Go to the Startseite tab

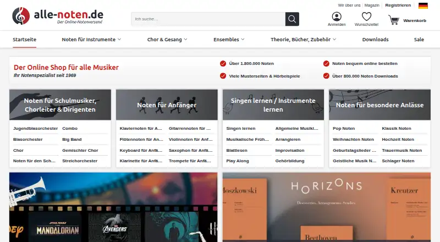pyautogui.click(x=24, y=40)
